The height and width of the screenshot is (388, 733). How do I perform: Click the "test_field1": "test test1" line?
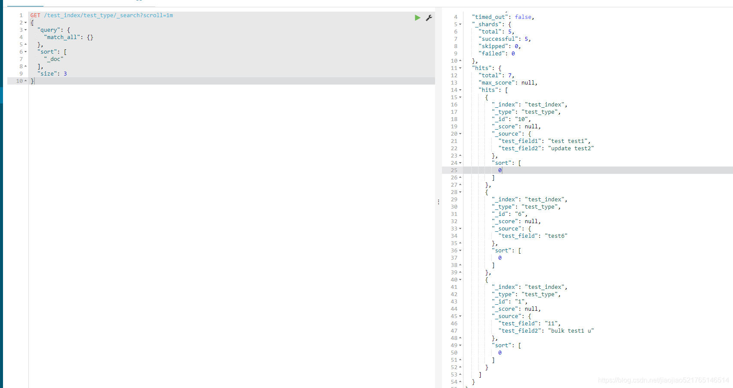point(545,141)
